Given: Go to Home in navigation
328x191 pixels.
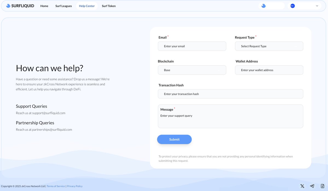Looking at the screenshot, I should coord(44,6).
